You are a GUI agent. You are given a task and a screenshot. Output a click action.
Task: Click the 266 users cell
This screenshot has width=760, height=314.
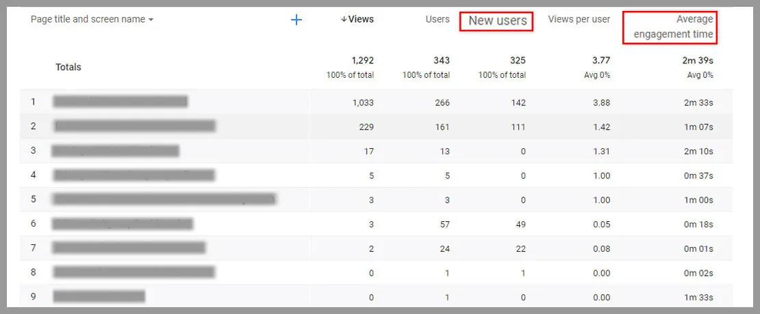pos(442,102)
